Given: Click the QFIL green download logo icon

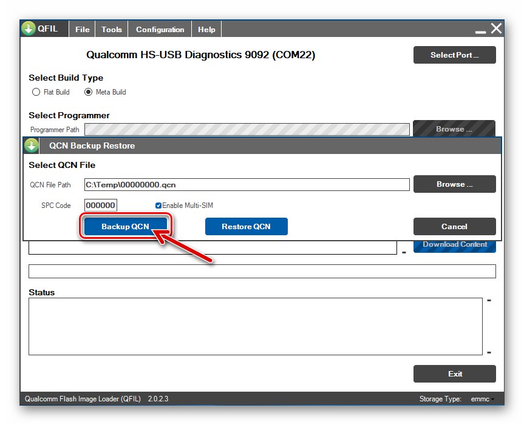Looking at the screenshot, I should click(x=29, y=28).
